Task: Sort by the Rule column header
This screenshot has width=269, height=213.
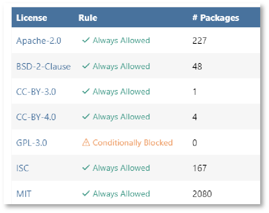Action: coord(88,18)
